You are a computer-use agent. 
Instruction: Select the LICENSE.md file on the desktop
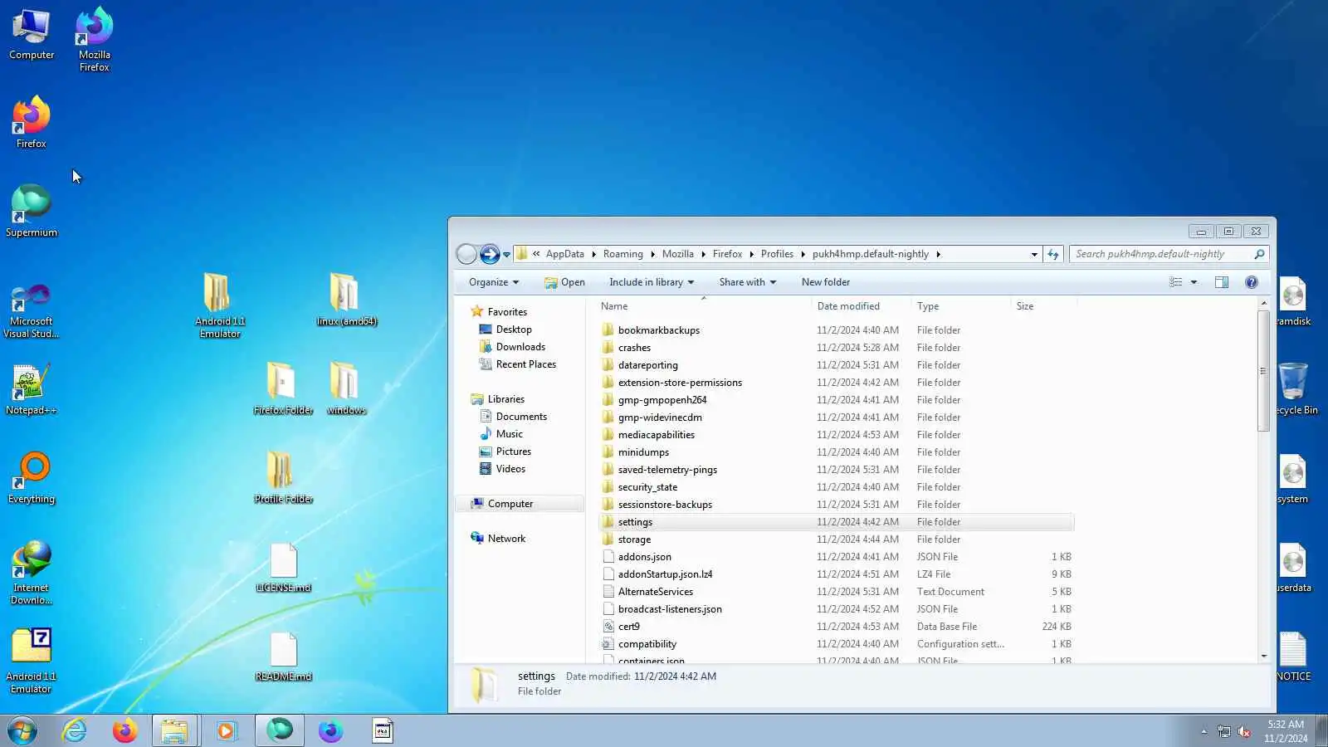283,567
